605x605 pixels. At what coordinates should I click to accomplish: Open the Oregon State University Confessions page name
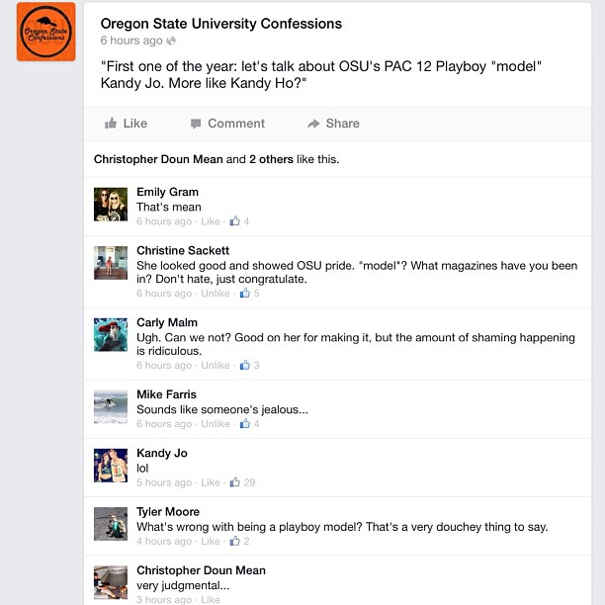[221, 24]
